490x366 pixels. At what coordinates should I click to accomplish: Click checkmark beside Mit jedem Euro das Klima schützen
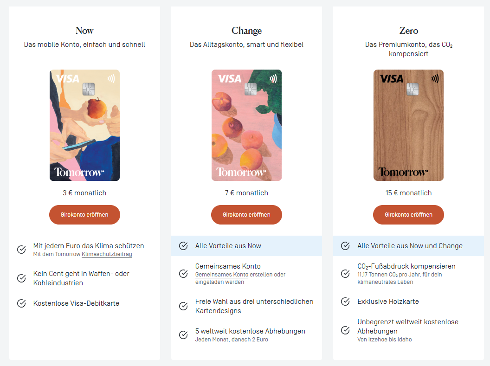(x=21, y=250)
